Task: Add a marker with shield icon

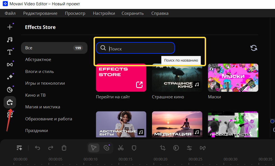Action: [x=134, y=148]
